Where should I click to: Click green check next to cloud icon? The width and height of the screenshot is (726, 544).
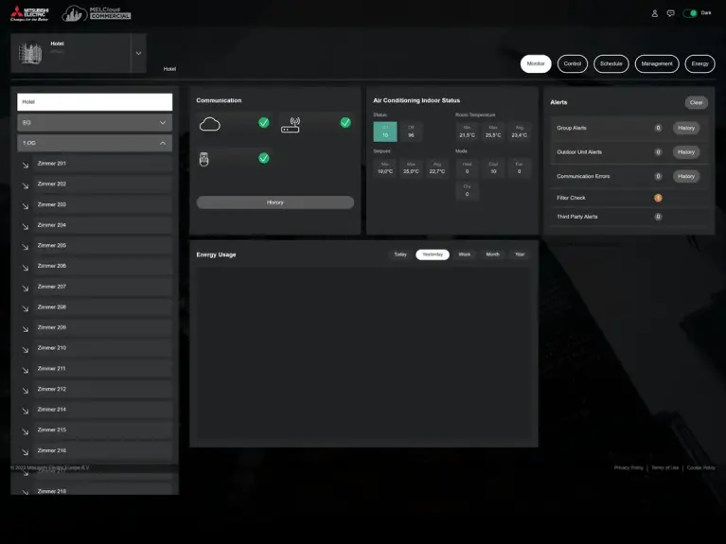pos(264,123)
